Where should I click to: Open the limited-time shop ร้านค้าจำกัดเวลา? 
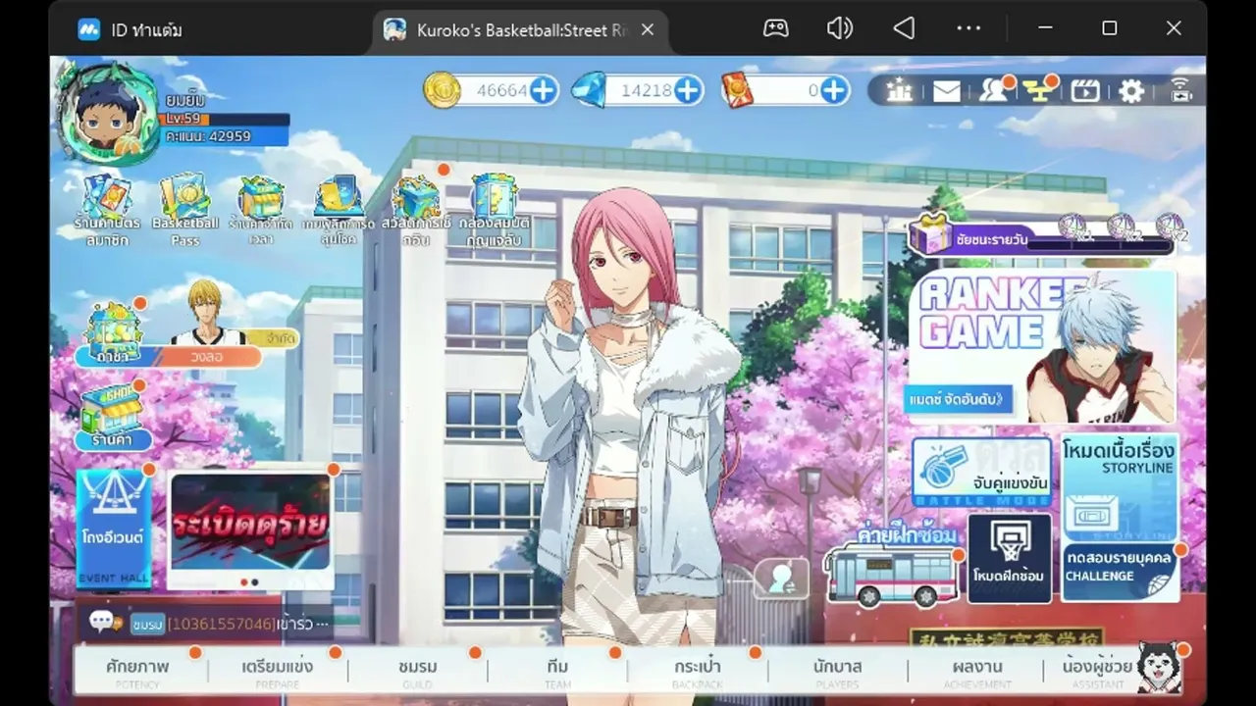click(x=261, y=210)
